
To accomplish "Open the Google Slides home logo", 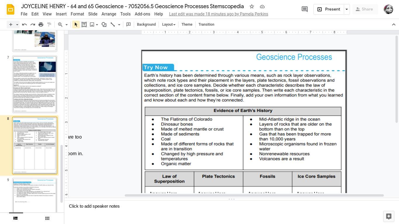I will coord(11,9).
